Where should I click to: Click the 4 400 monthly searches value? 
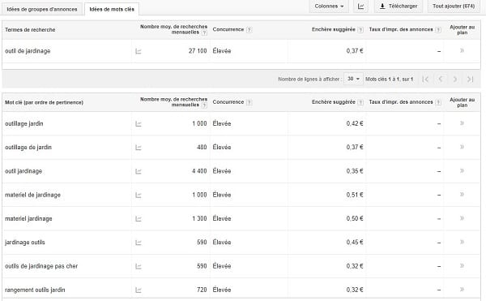[199, 171]
